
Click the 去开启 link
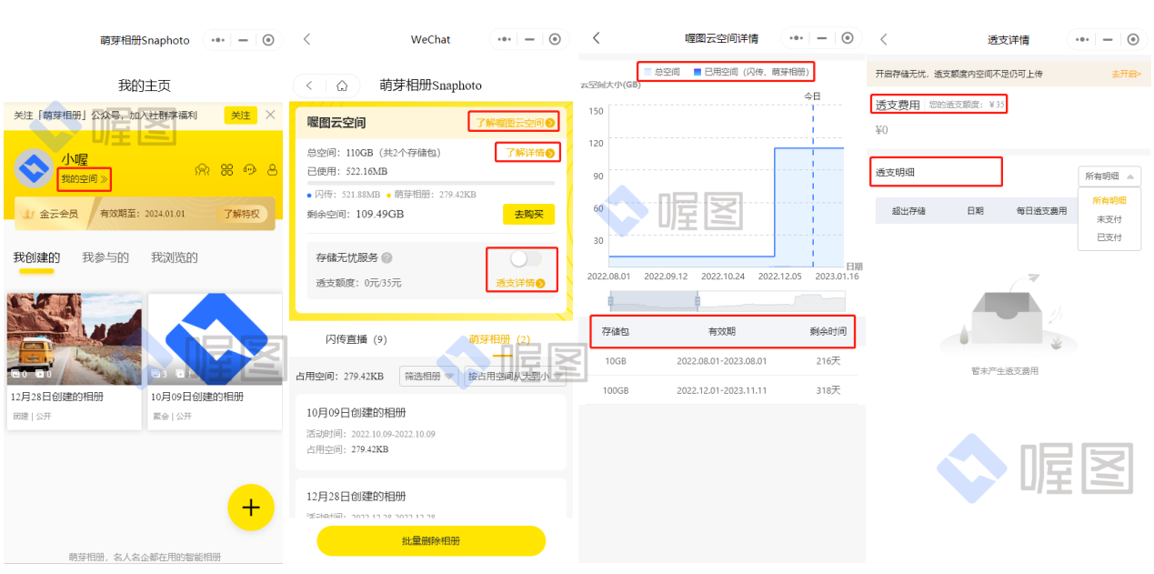pos(1126,74)
